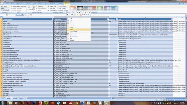Click the Cut scissors icon in context menu
187x105 pixels.
click(68, 19)
